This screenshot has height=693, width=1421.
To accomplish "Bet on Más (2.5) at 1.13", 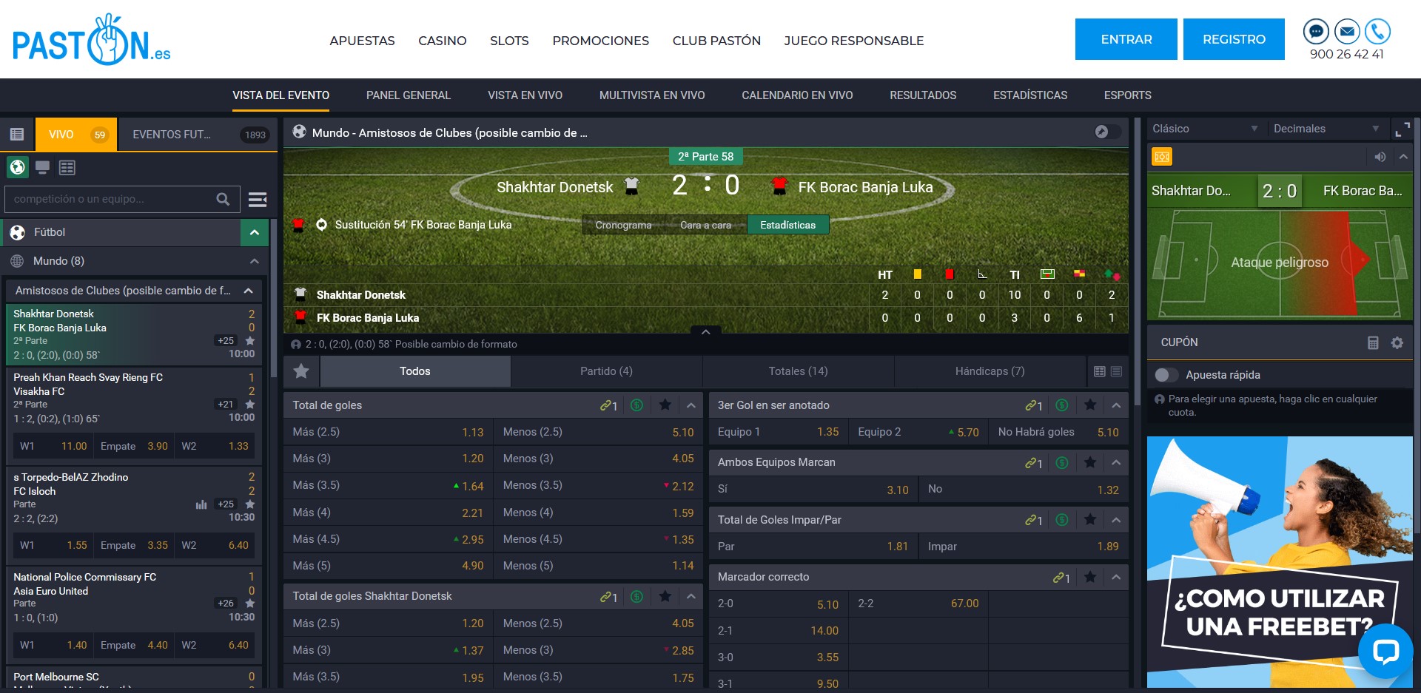I will tap(389, 432).
